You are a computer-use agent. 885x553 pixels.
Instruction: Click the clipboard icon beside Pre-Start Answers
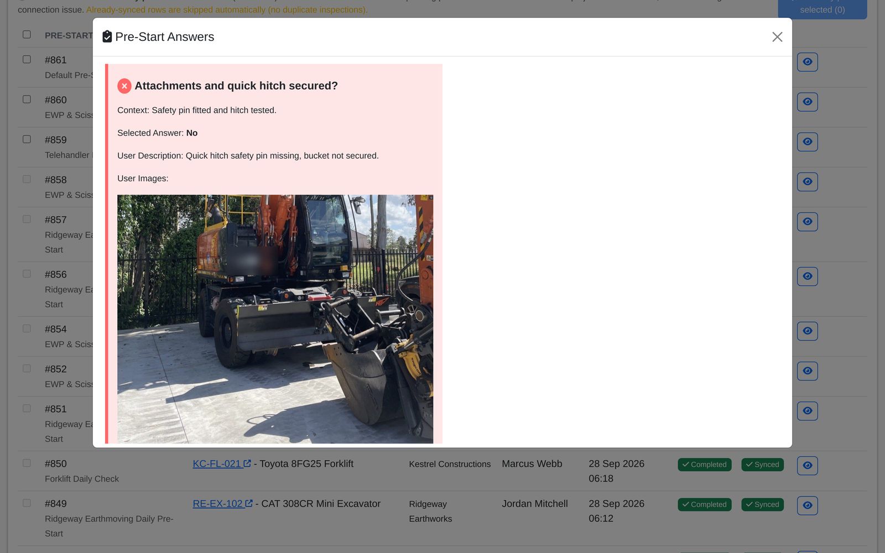[x=107, y=36]
